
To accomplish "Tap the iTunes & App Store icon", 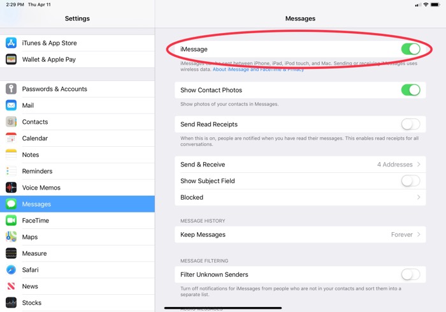I will (11, 43).
